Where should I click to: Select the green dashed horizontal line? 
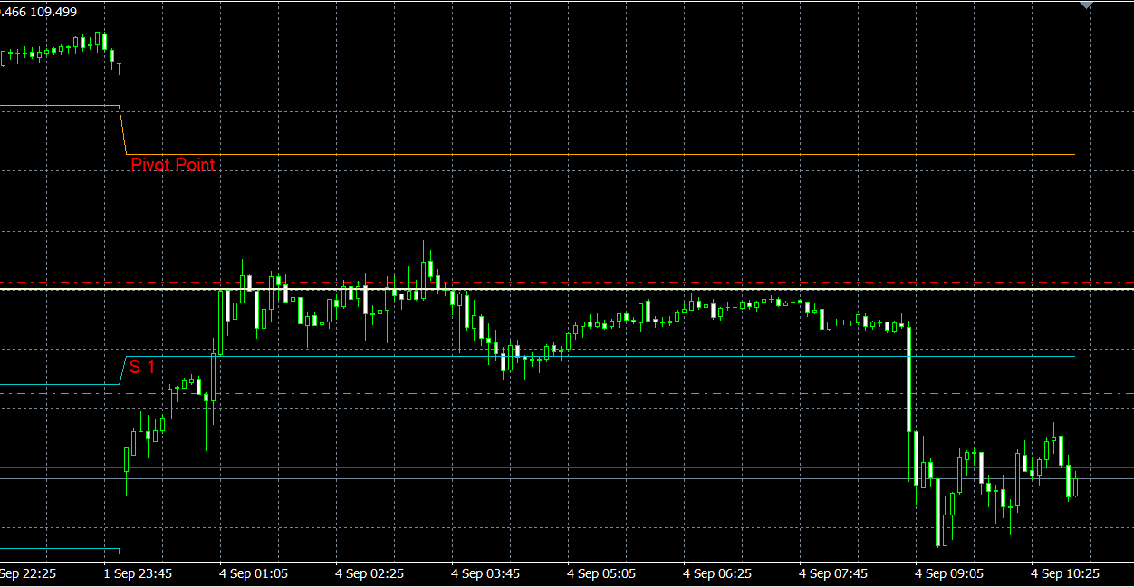tap(634, 394)
